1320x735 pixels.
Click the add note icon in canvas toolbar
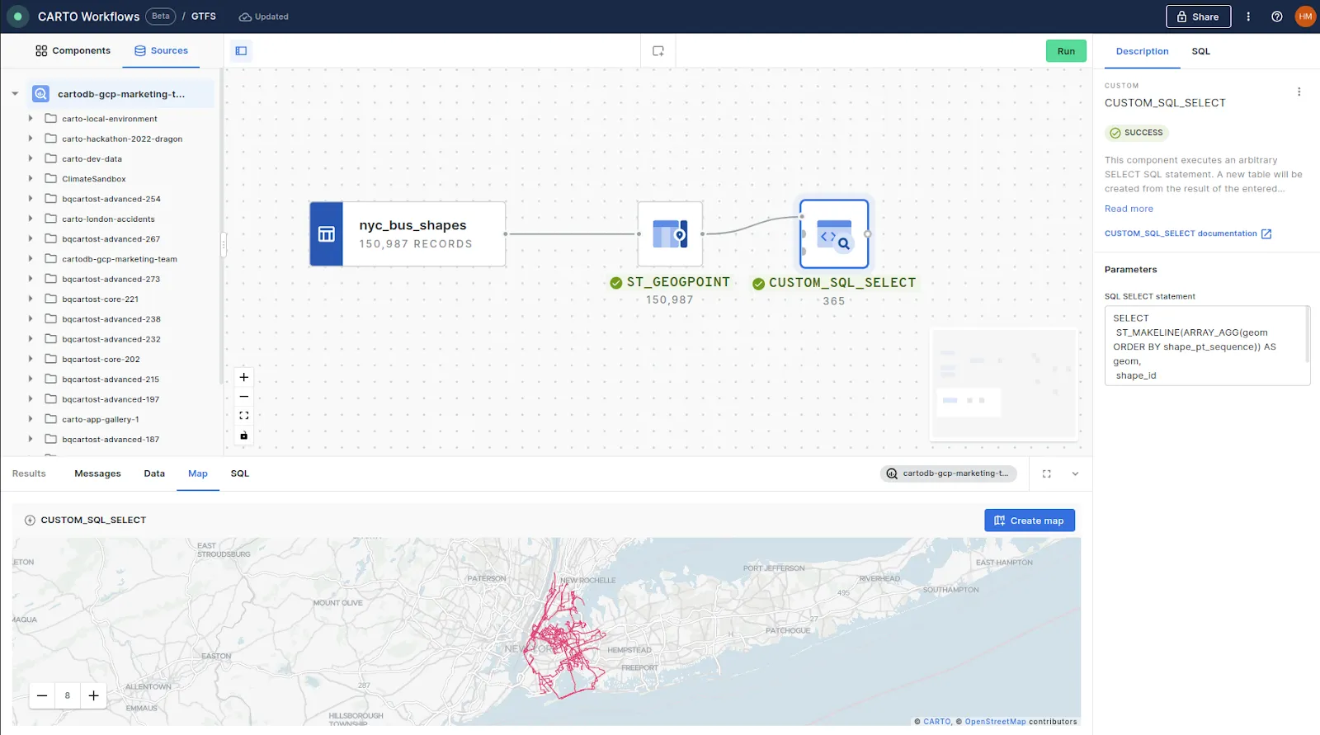[658, 51]
